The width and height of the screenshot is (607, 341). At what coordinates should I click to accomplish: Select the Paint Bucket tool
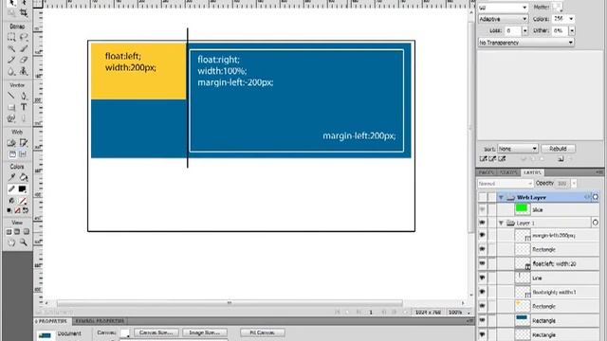click(24, 177)
